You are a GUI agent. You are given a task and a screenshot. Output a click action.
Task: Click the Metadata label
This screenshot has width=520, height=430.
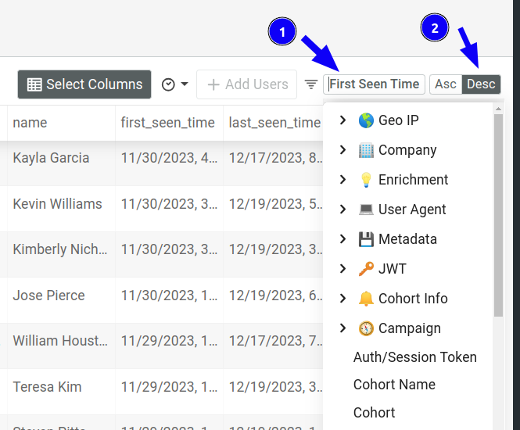coord(407,239)
